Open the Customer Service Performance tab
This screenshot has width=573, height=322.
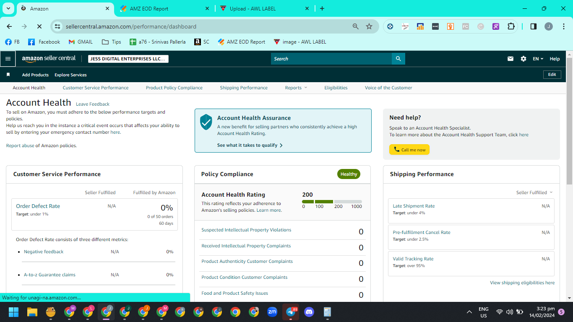pos(96,88)
